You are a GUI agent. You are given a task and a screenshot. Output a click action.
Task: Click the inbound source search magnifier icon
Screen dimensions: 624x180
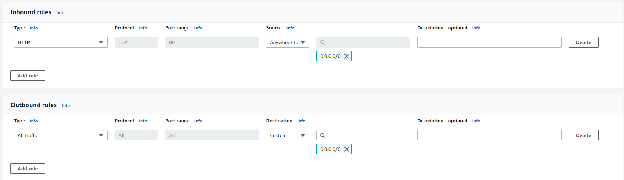pos(323,42)
